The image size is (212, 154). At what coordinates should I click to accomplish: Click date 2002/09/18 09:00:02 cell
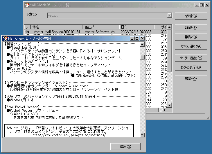point(136,32)
